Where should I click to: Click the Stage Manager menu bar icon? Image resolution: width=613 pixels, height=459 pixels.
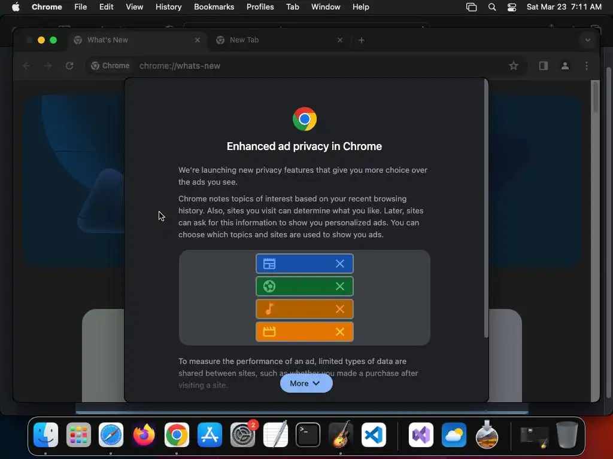point(472,7)
